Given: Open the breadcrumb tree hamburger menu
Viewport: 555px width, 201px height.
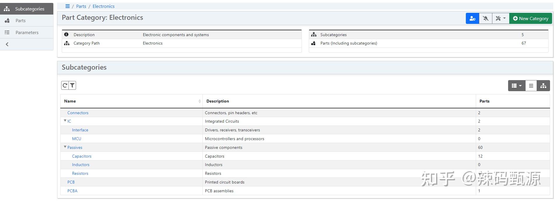Looking at the screenshot, I should pos(67,6).
